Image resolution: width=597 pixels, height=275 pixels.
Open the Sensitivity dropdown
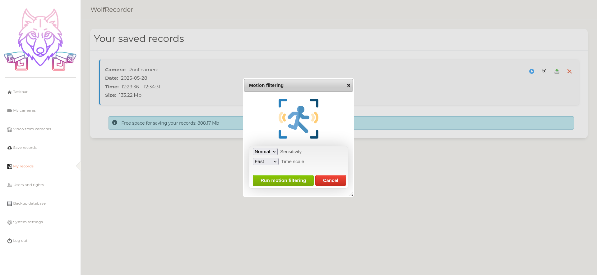[x=265, y=152]
